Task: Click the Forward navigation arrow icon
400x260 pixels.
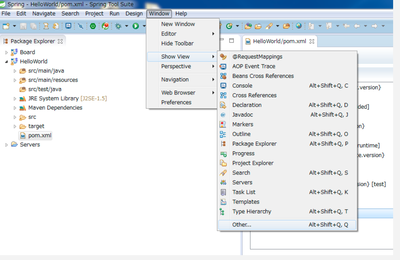Action: coord(374,26)
